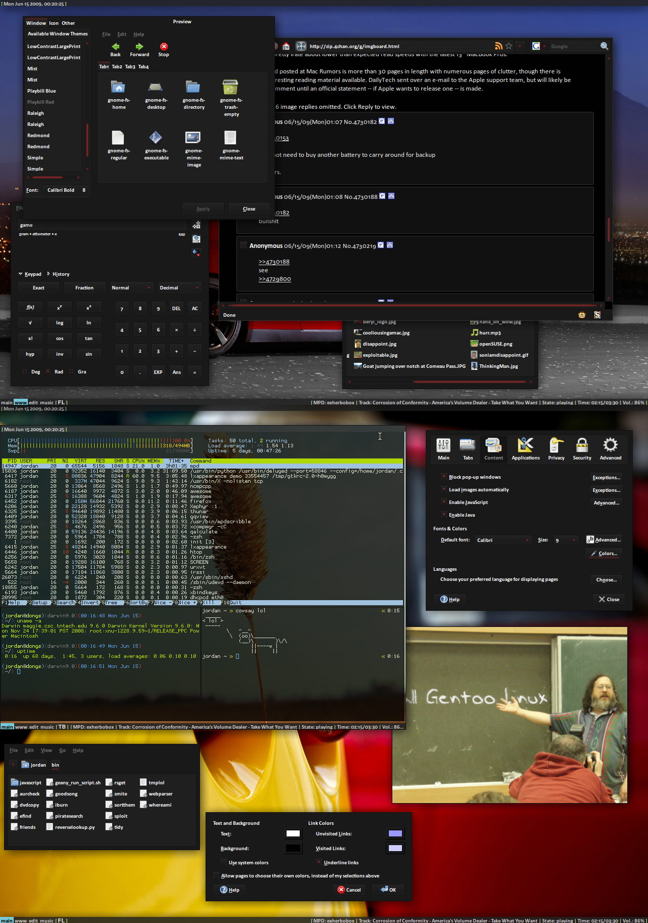Click the back arrow in the file manager path bar
The height and width of the screenshot is (923, 648).
pos(13,765)
